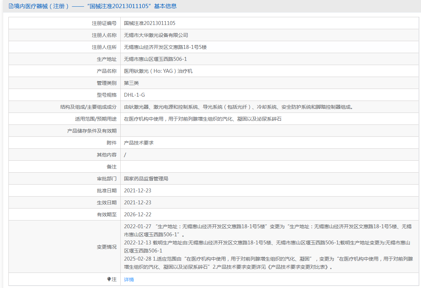Click the lightbulb icon beside 注
The image size is (421, 288).
(109, 279)
